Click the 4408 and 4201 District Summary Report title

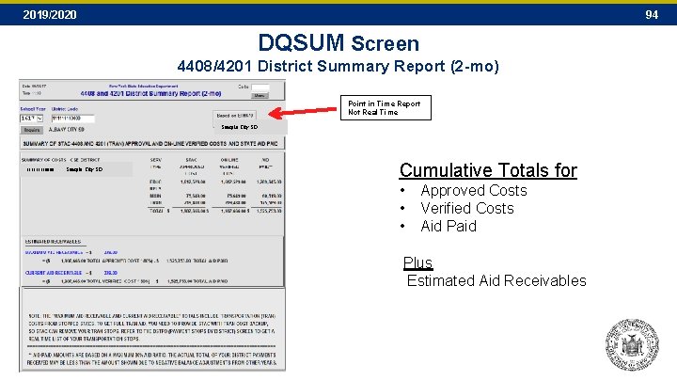pos(150,93)
